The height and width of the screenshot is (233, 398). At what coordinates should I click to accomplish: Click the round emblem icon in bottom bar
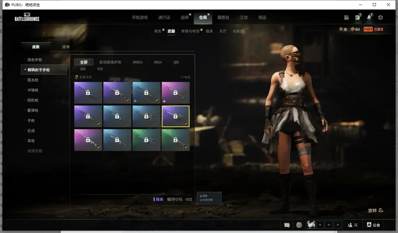pyautogui.click(x=299, y=225)
